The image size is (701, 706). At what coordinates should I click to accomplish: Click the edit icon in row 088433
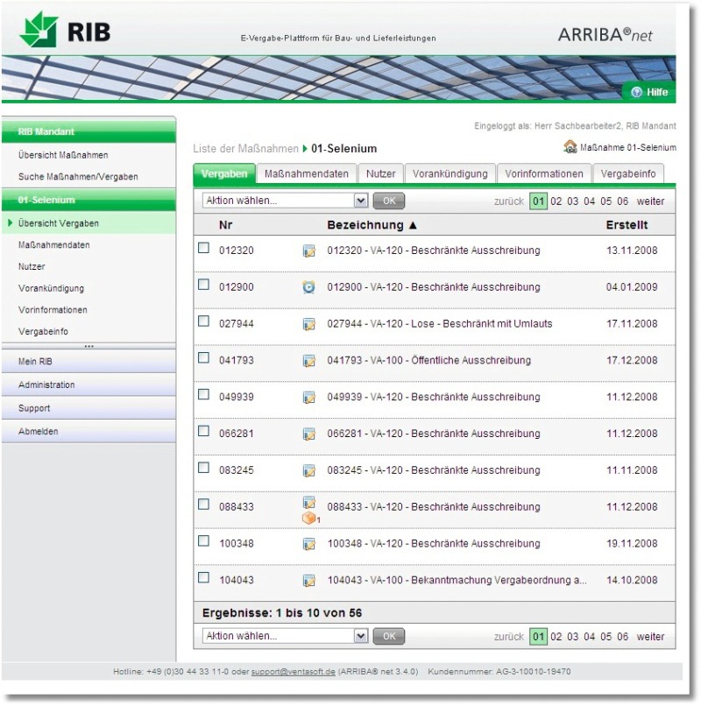click(x=309, y=502)
